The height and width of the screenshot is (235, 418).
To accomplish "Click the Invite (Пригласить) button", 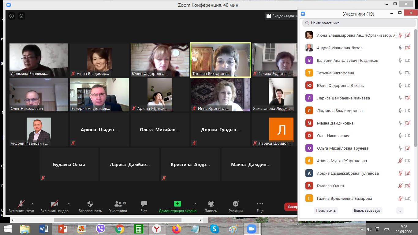I will [326, 211].
